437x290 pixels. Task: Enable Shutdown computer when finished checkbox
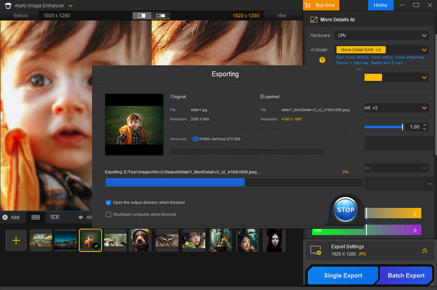108,214
